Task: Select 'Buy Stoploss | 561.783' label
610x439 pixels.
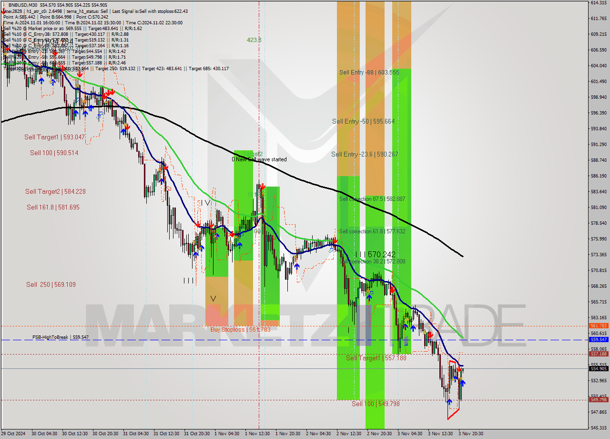Action: (x=240, y=329)
